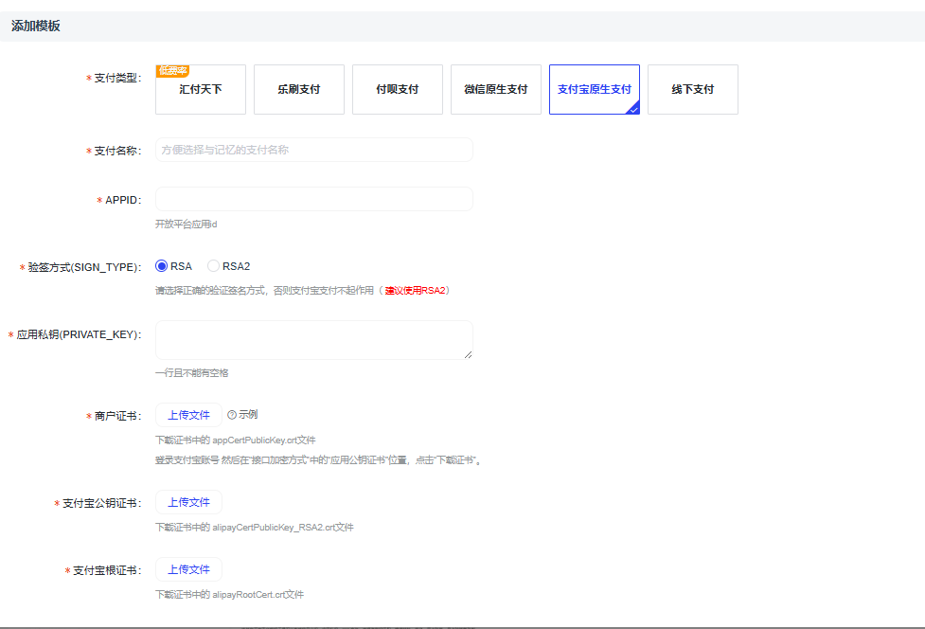The image size is (925, 629).
Task: Click the 添加模板 header title
Action: coord(36,27)
